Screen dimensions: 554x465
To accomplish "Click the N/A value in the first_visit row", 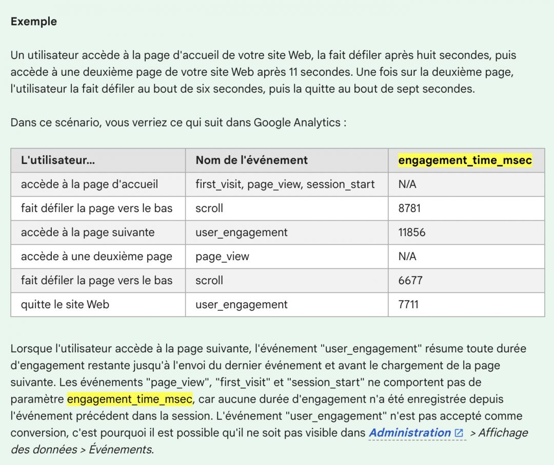I will tap(407, 184).
